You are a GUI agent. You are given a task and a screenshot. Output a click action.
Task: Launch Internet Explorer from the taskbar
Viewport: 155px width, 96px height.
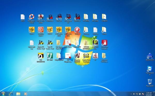pyautogui.click(x=11, y=94)
